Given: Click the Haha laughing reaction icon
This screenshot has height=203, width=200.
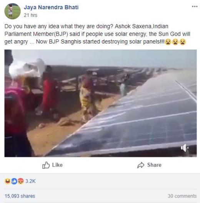Looking at the screenshot, I should pos(8,181).
